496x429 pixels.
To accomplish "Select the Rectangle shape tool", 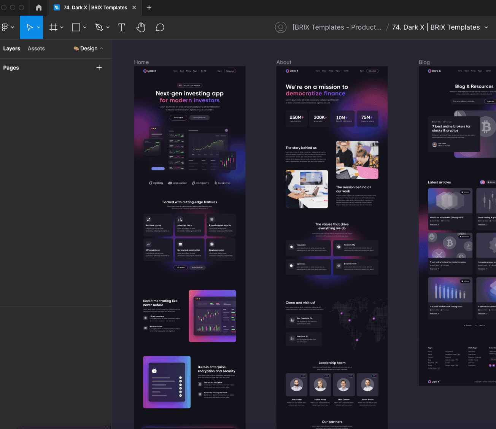I will click(x=76, y=27).
